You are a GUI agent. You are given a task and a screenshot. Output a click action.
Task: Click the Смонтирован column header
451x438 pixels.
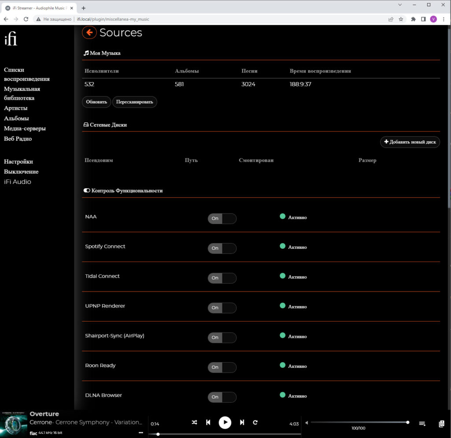click(256, 160)
